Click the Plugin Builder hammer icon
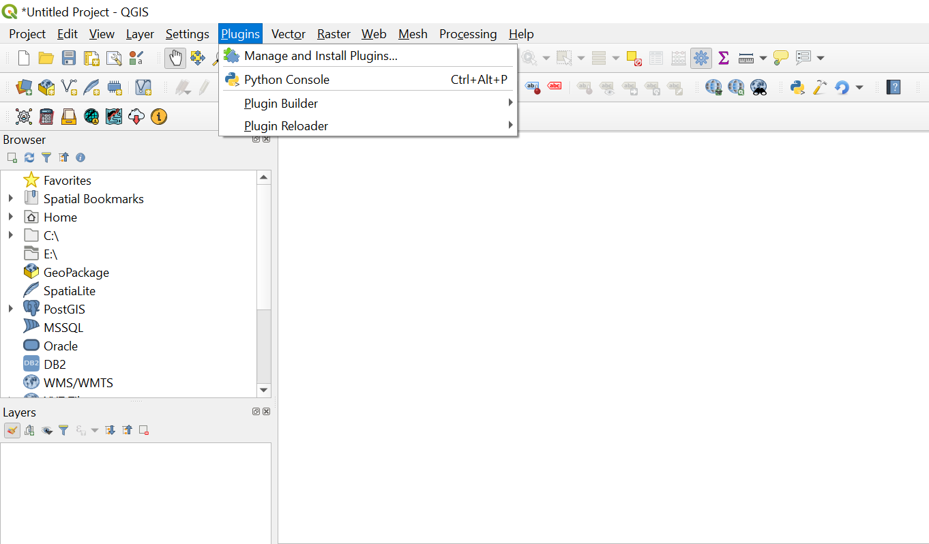This screenshot has height=544, width=929. (x=820, y=87)
